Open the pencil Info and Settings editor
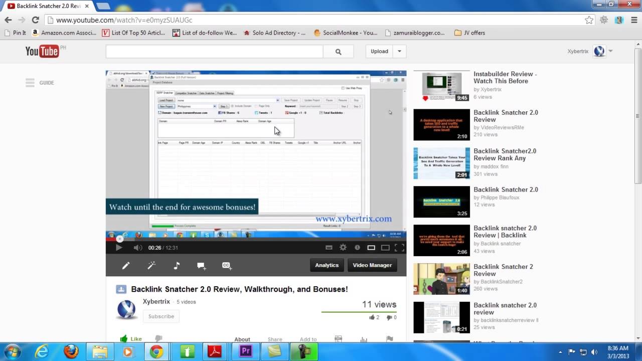Viewport: 642px width, 361px height. pos(126,265)
